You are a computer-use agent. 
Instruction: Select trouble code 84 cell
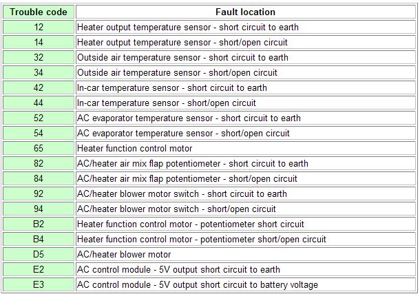[x=39, y=179]
